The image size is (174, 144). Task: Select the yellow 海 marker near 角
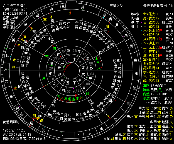click(x=13, y=67)
